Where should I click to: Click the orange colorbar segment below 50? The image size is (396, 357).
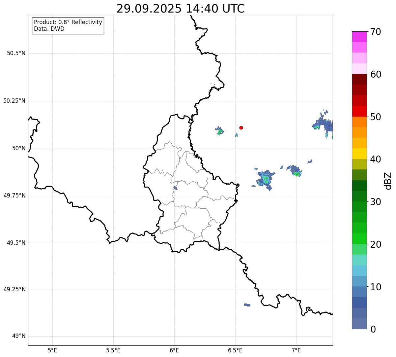point(359,122)
